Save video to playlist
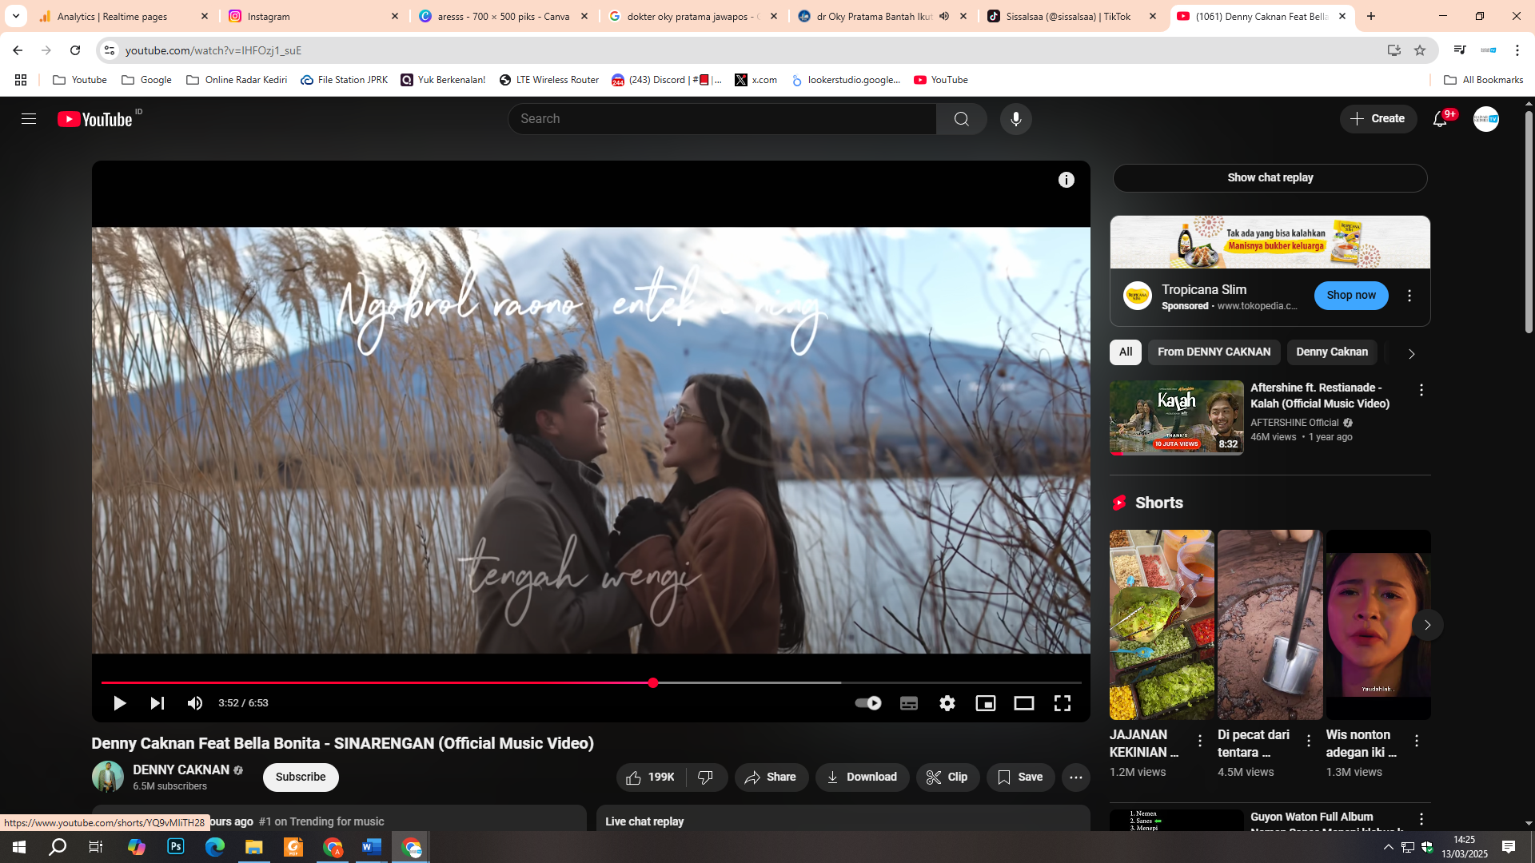Image resolution: width=1535 pixels, height=863 pixels. coord(1020,777)
